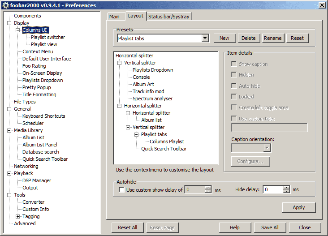Click the Hide delay input field
Image resolution: width=328 pixels, height=236 pixels.
point(273,189)
